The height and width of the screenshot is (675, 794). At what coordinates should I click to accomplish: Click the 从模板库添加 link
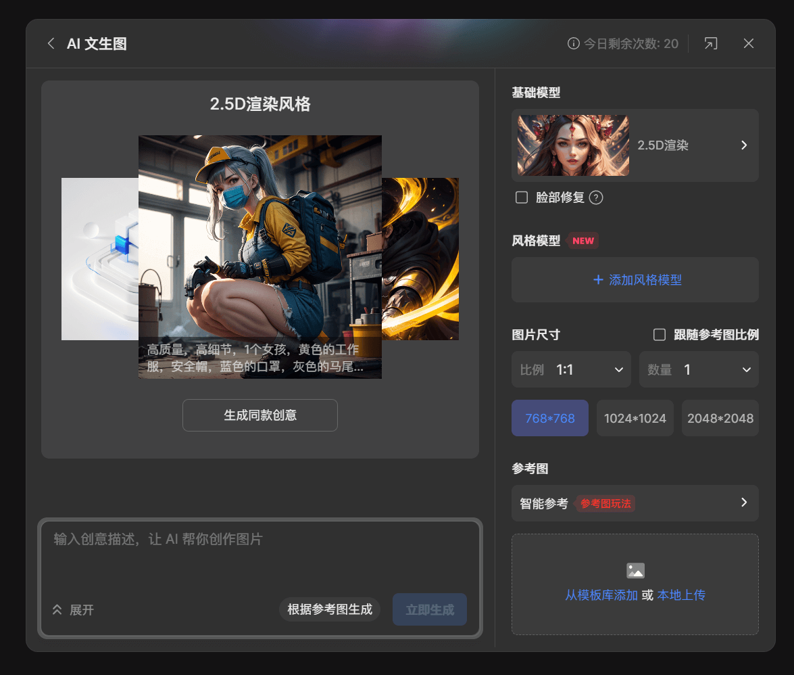point(601,595)
